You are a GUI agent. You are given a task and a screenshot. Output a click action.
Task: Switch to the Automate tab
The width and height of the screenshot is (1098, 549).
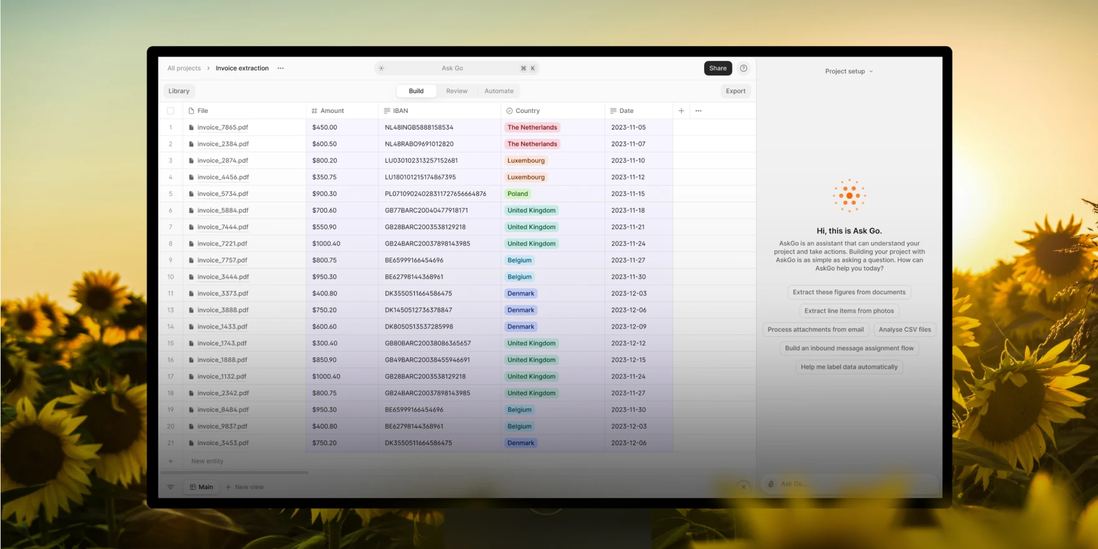499,91
